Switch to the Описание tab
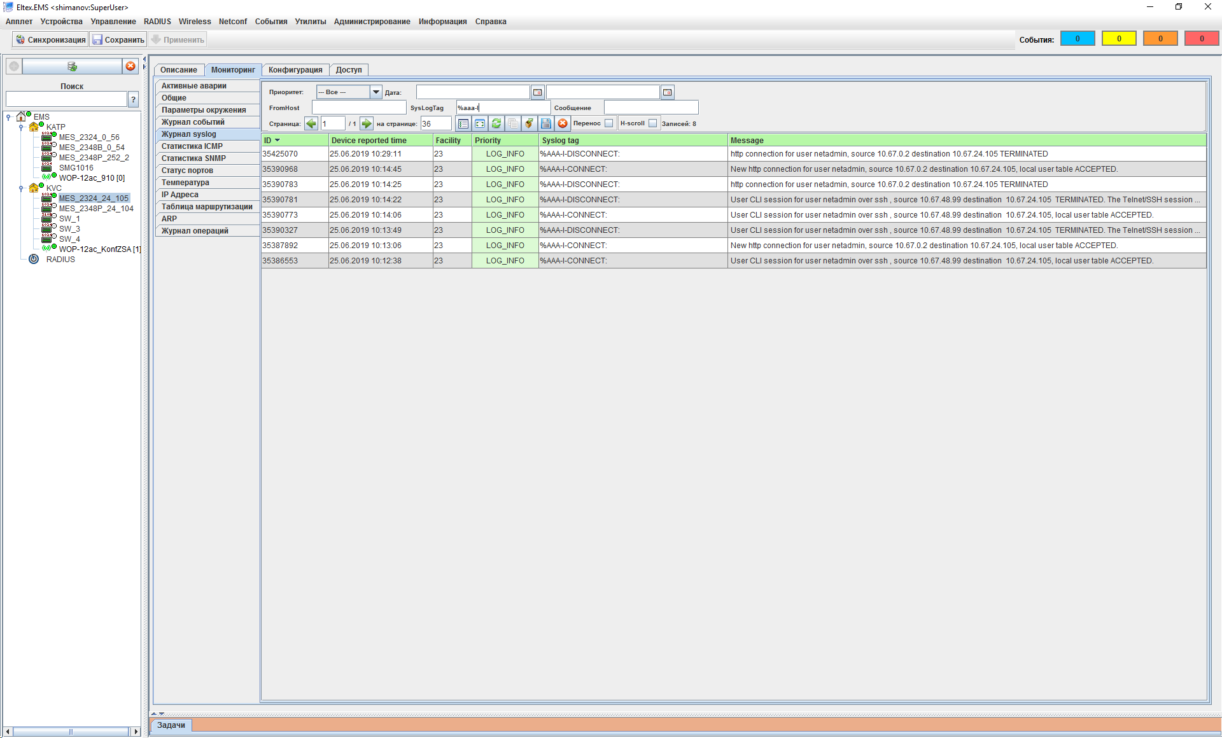The height and width of the screenshot is (738, 1222). click(179, 69)
